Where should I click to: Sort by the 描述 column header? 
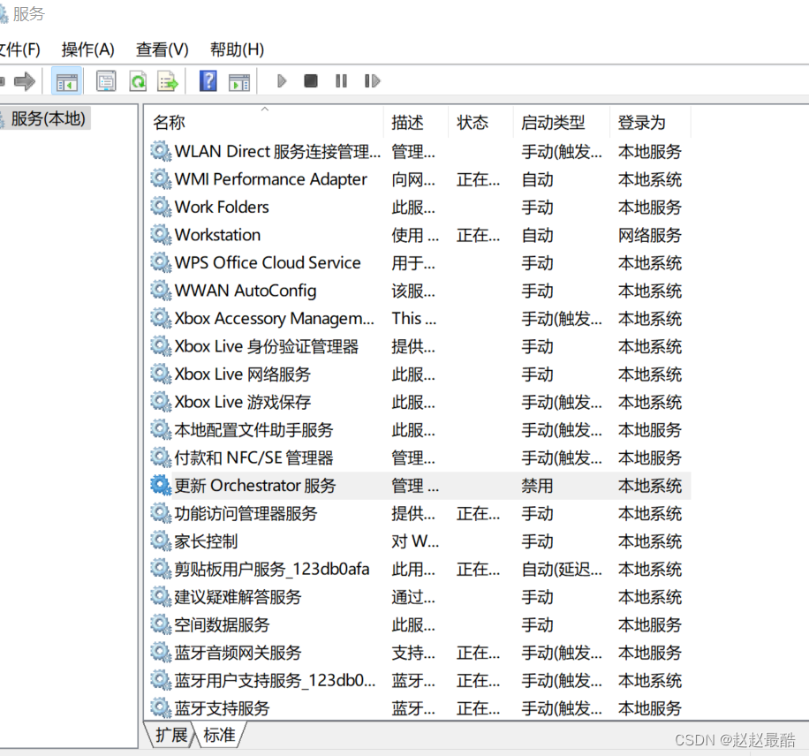coord(407,123)
